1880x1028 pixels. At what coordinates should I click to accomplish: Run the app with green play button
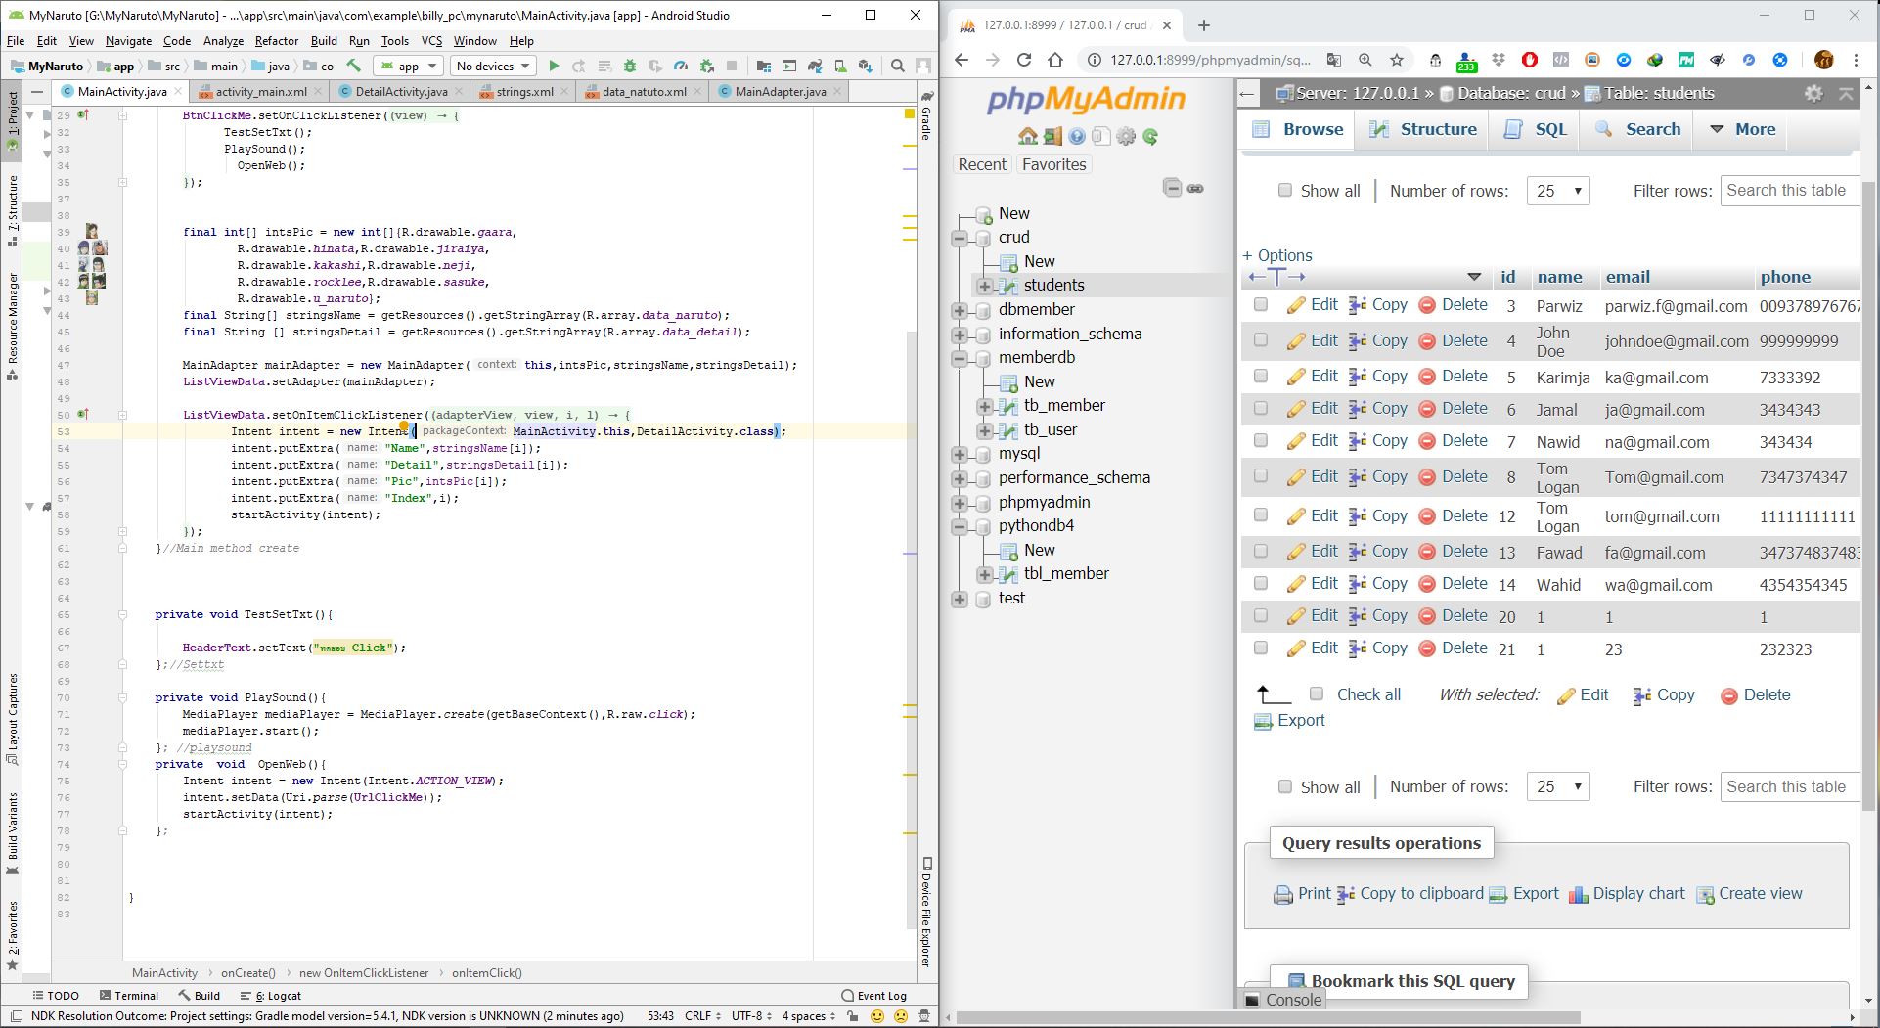coord(554,67)
